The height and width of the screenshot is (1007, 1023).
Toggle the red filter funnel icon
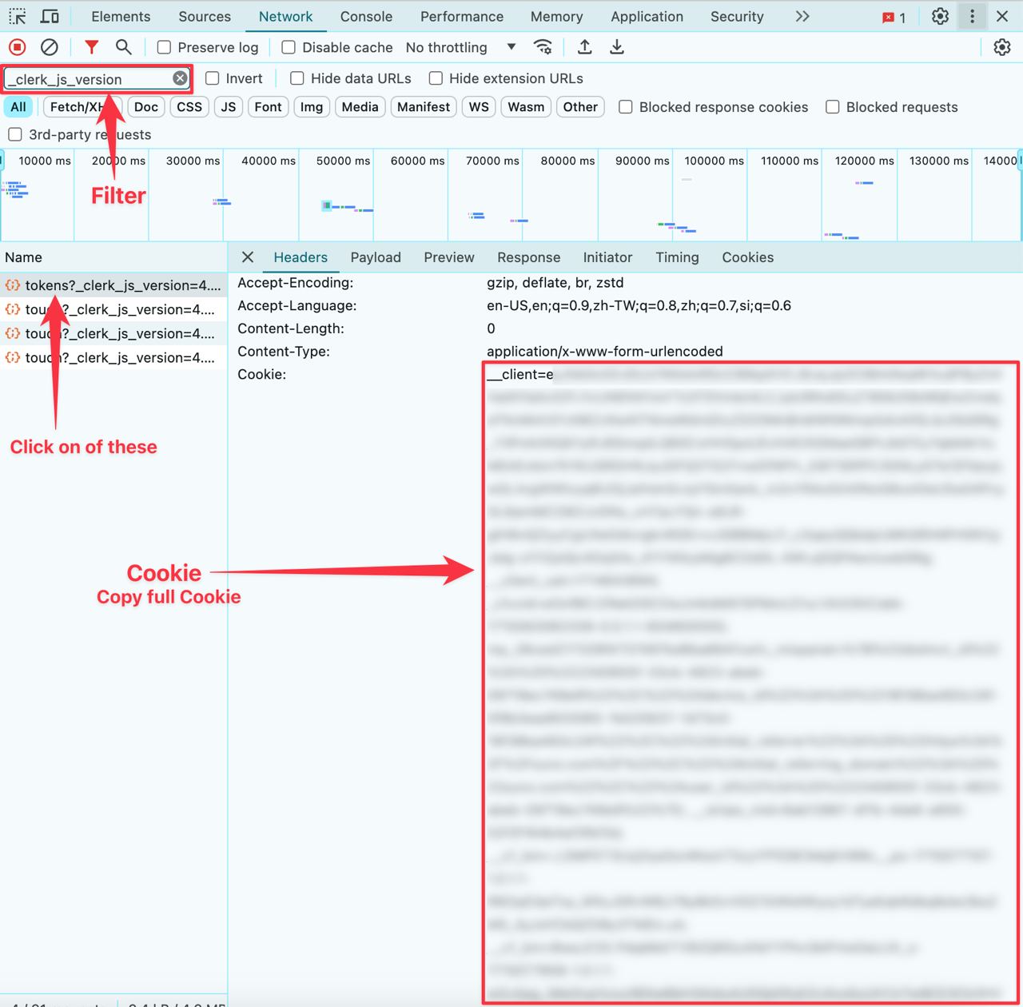pyautogui.click(x=92, y=47)
